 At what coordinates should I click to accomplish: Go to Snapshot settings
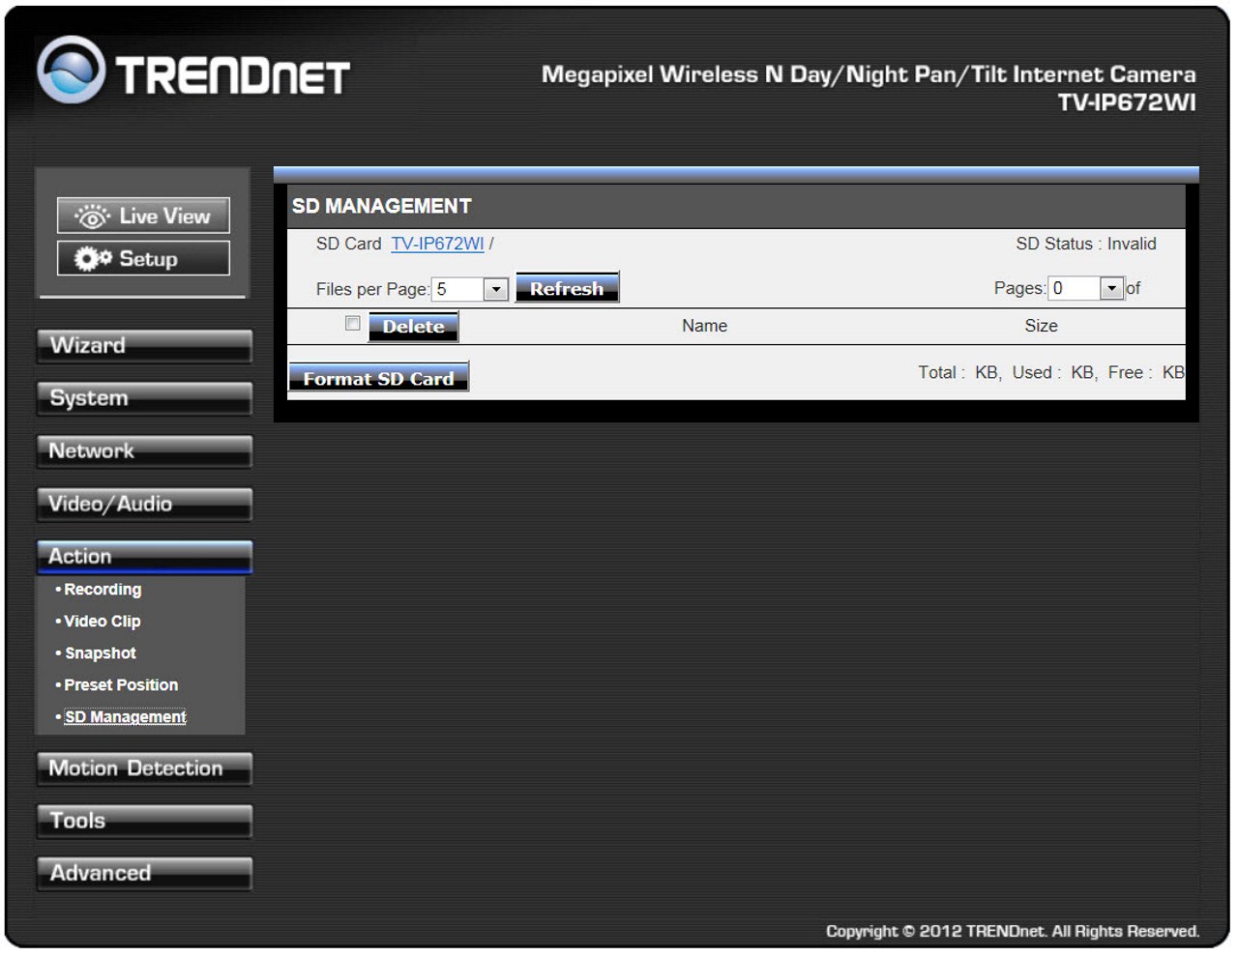(x=101, y=653)
